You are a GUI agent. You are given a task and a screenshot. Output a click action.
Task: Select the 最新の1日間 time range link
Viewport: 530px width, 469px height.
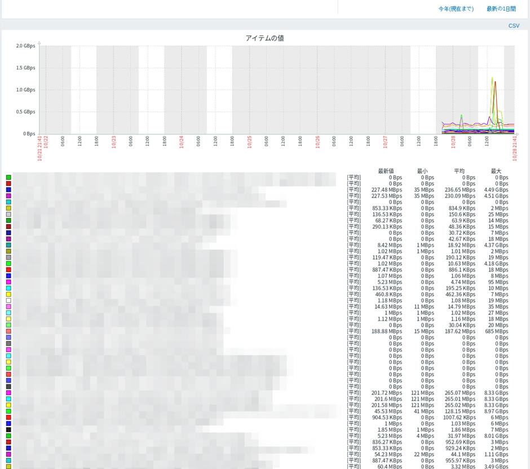coord(501,9)
